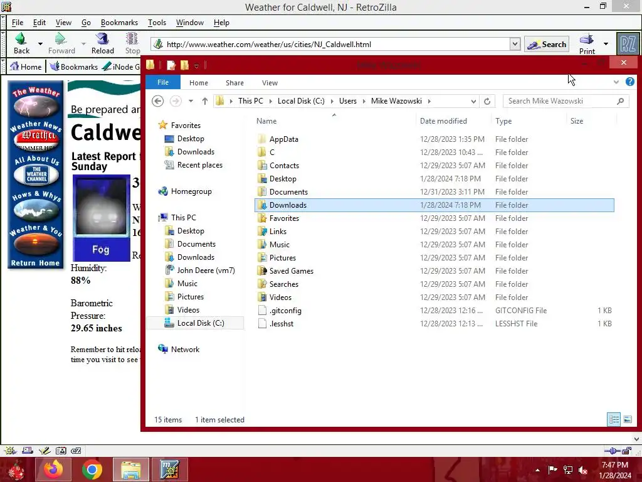The height and width of the screenshot is (482, 642).
Task: Click the Properties quick access icon
Action: coord(171,65)
